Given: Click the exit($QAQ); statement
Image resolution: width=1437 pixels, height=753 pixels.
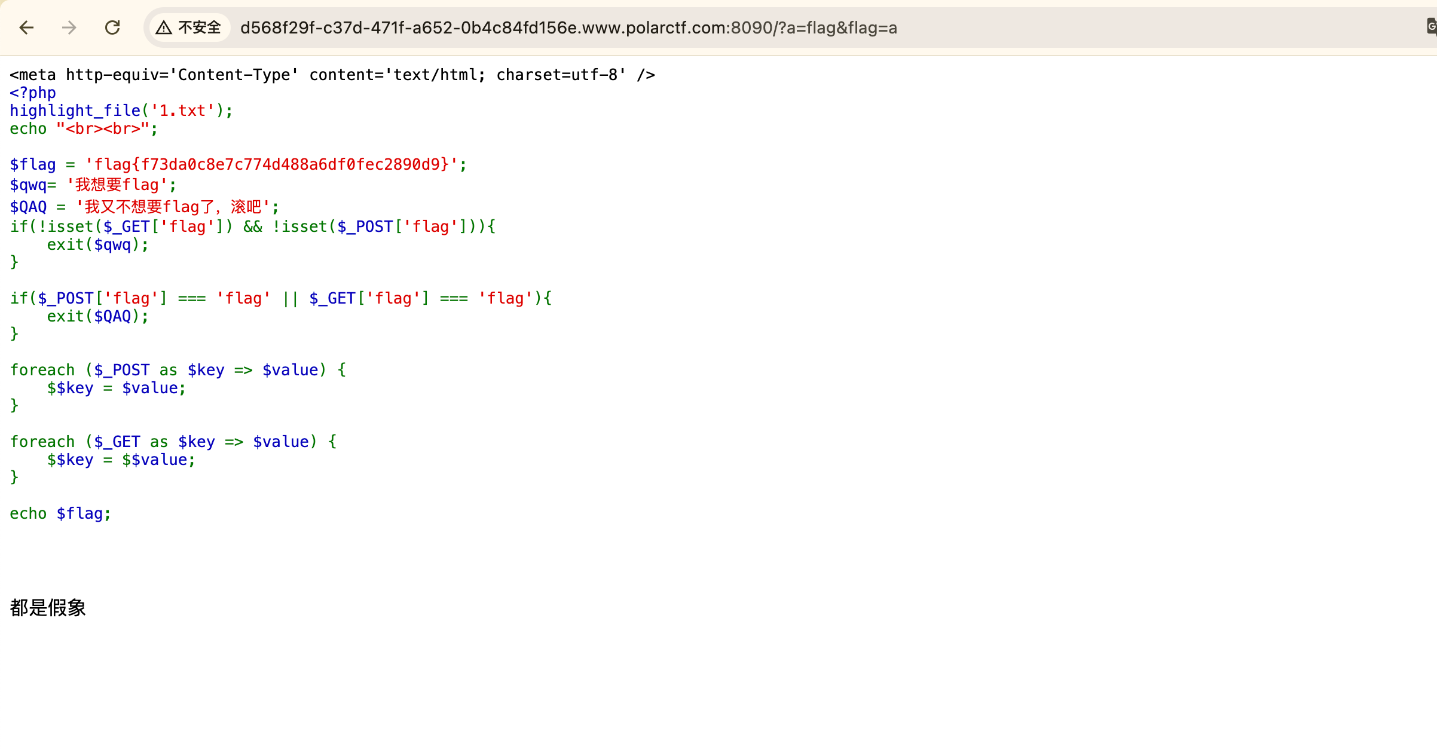Looking at the screenshot, I should click(x=97, y=316).
